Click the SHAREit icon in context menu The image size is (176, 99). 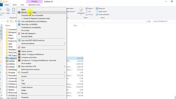coord(19,24)
